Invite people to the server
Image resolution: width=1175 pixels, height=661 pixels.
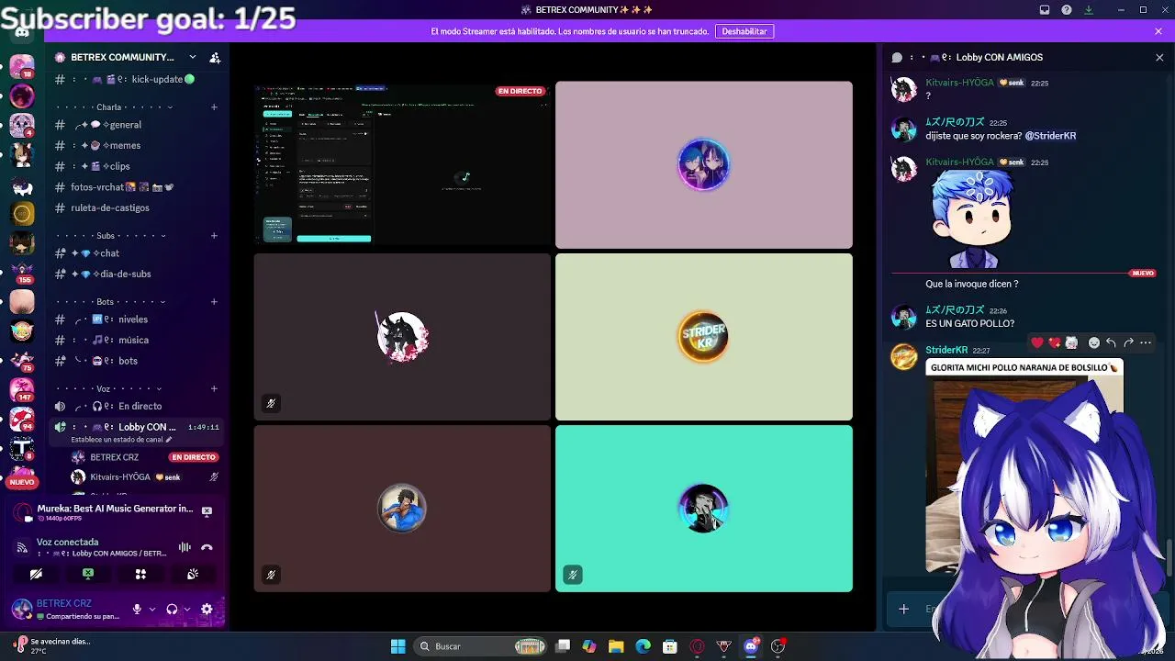[x=215, y=57]
